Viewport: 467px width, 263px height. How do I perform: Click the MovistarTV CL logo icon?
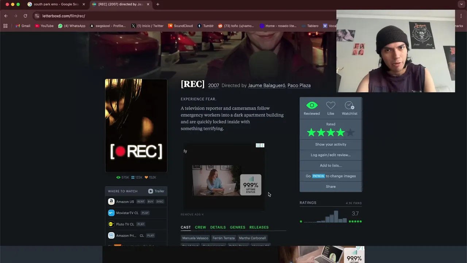[111, 213]
